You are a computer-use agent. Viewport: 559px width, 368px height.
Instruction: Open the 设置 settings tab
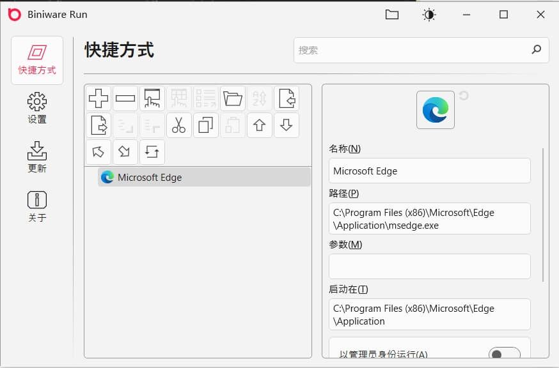tap(37, 108)
